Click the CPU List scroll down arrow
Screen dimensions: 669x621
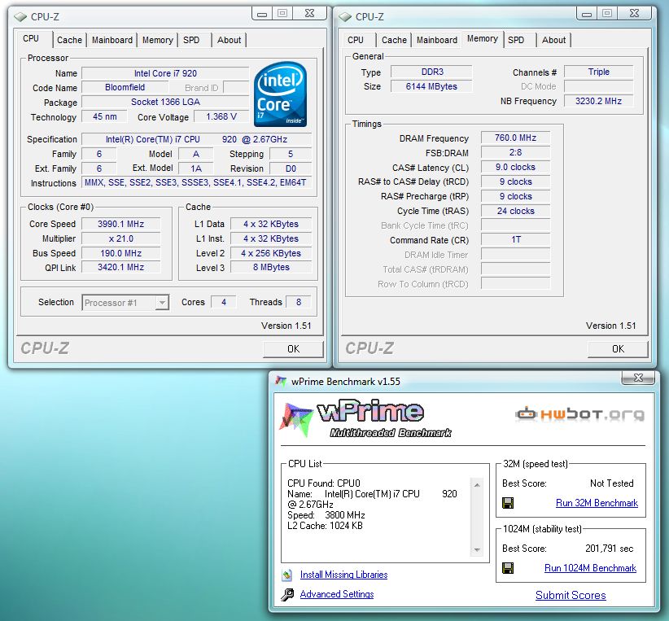click(477, 549)
